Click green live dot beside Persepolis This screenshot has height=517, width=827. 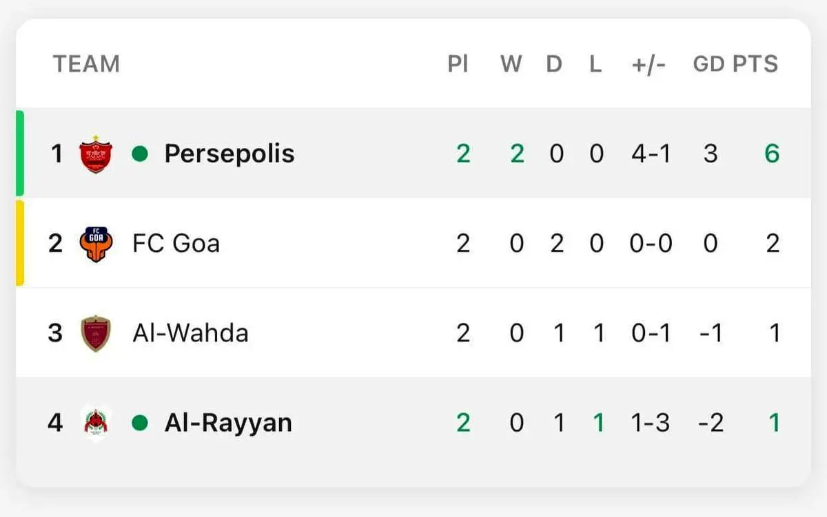tap(140, 154)
